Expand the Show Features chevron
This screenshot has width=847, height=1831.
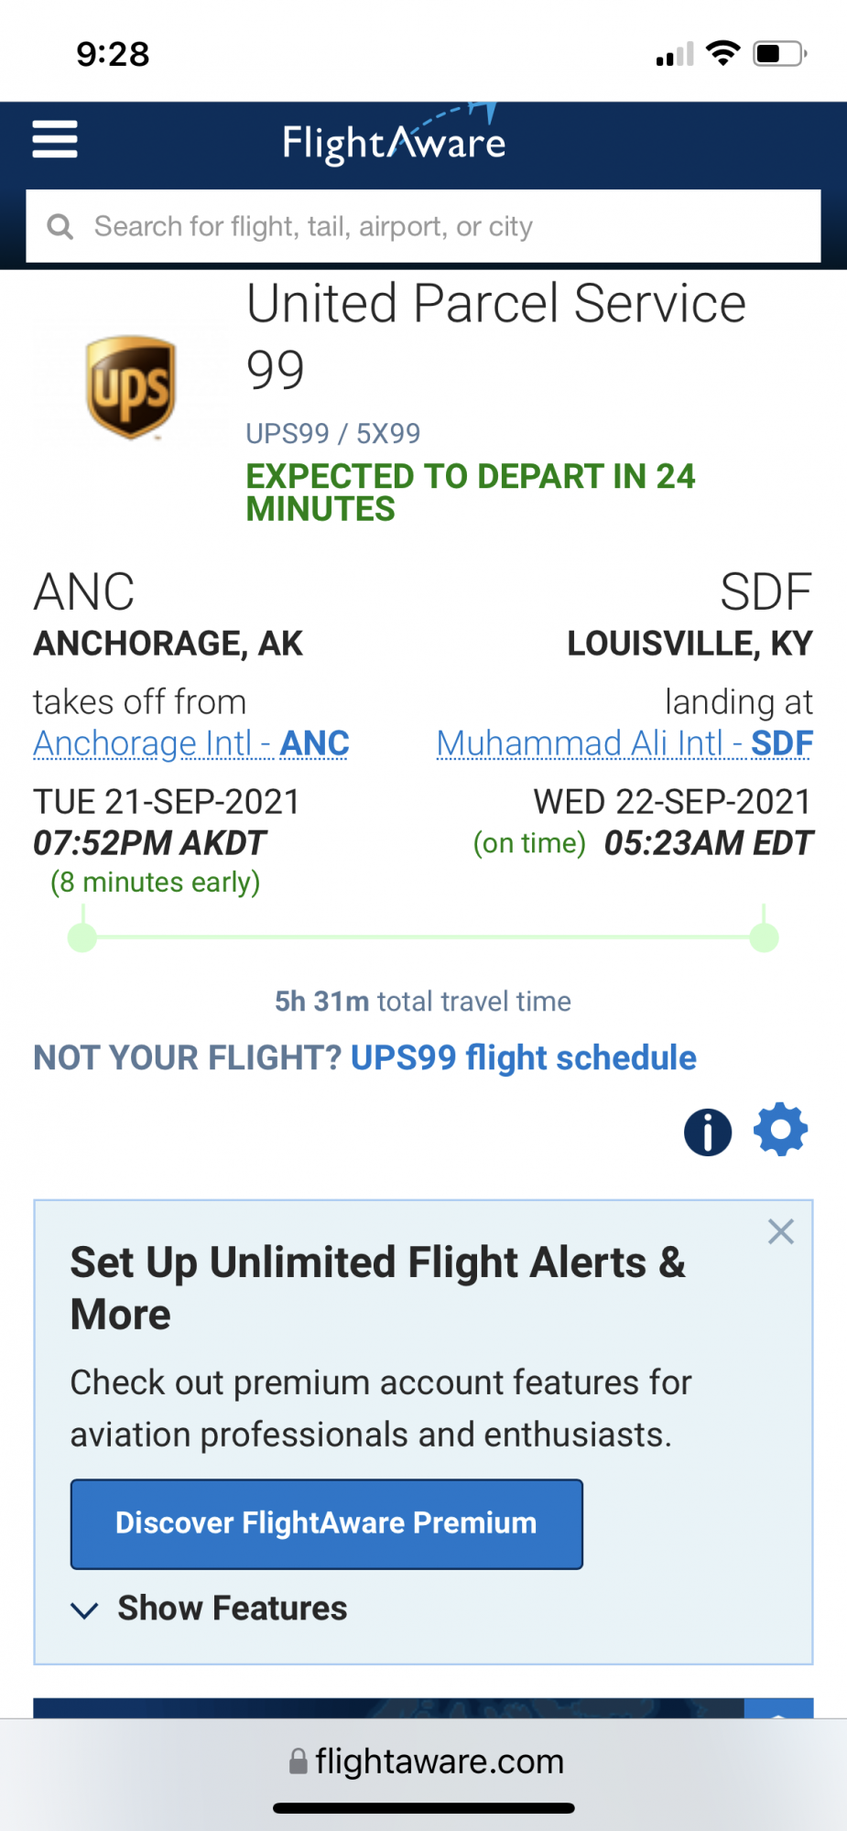pos(84,1610)
